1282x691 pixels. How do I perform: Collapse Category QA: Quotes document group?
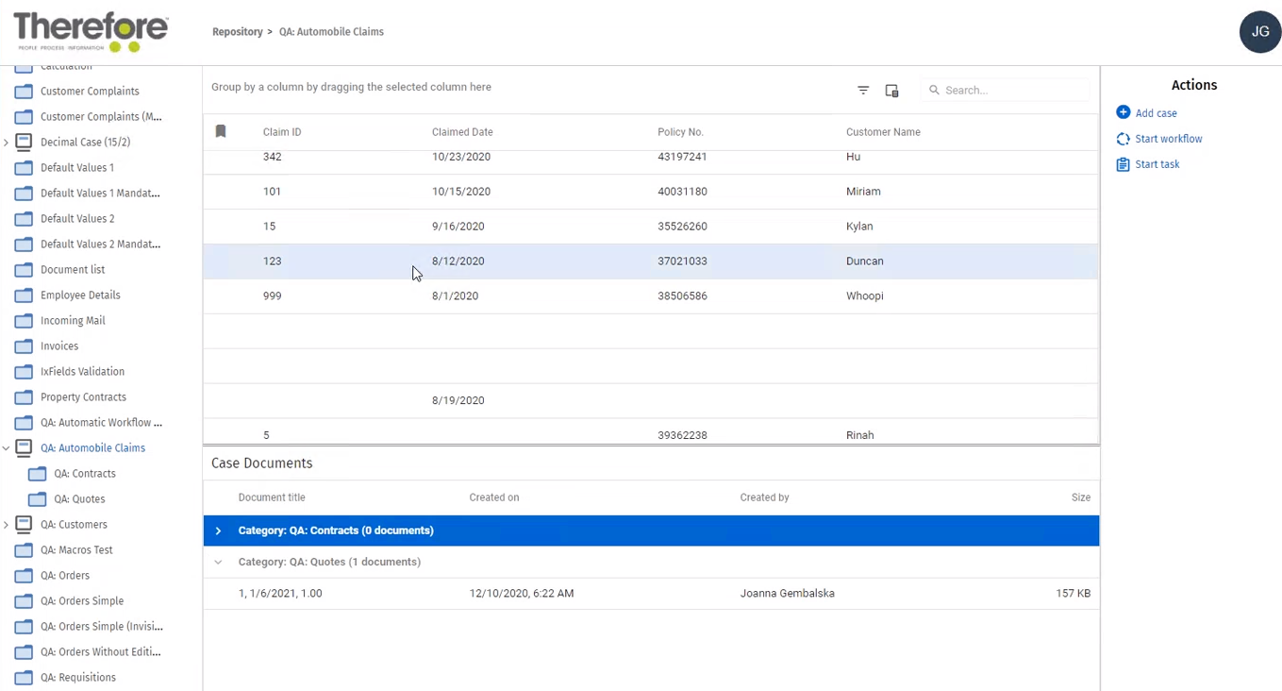tap(218, 562)
